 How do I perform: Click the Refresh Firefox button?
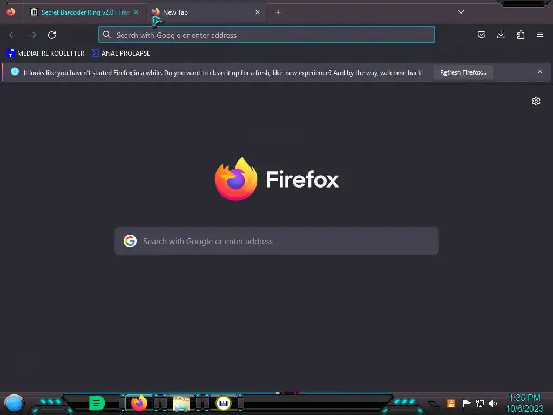point(463,72)
